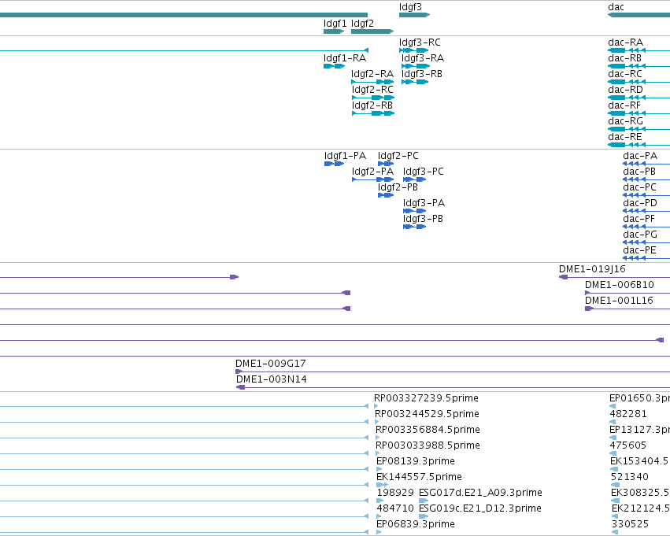Select transcript dac-RF
Screen dimensions: 670x536
[x=624, y=105]
